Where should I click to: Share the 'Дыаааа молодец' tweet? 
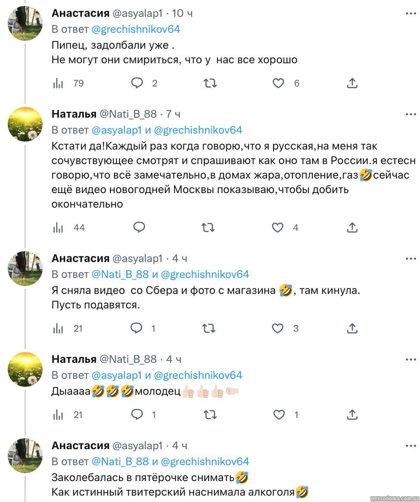tap(352, 415)
